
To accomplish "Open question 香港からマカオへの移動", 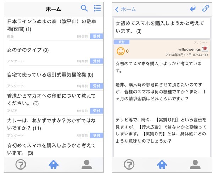I will [x=54, y=103].
